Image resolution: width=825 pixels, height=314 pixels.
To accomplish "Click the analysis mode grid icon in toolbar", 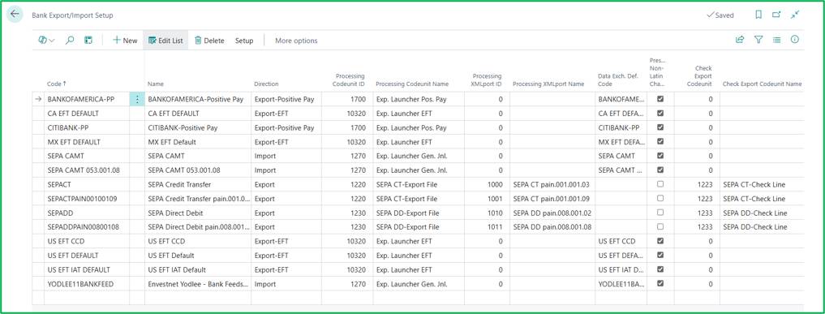I will 88,41.
